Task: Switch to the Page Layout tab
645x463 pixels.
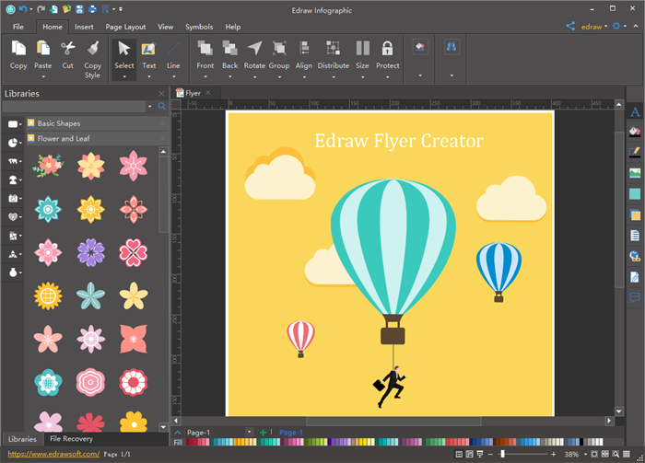Action: [125, 27]
